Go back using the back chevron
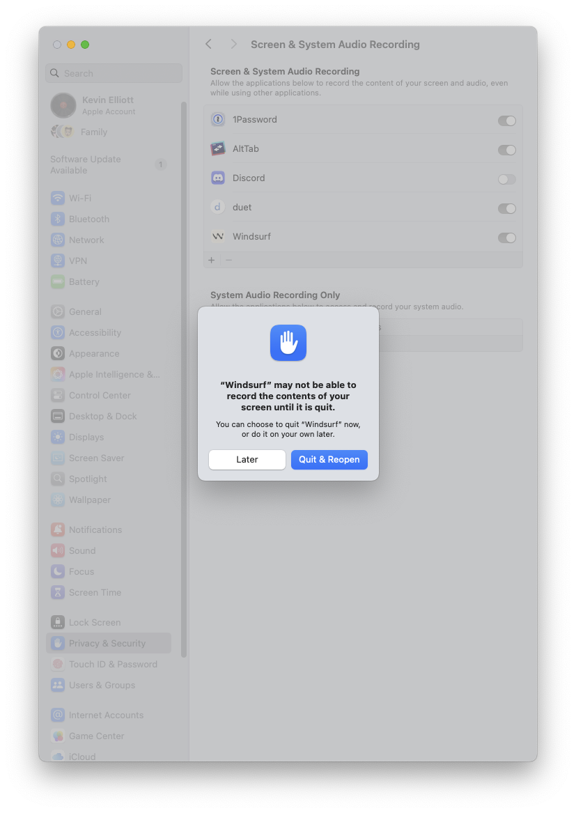 point(208,45)
